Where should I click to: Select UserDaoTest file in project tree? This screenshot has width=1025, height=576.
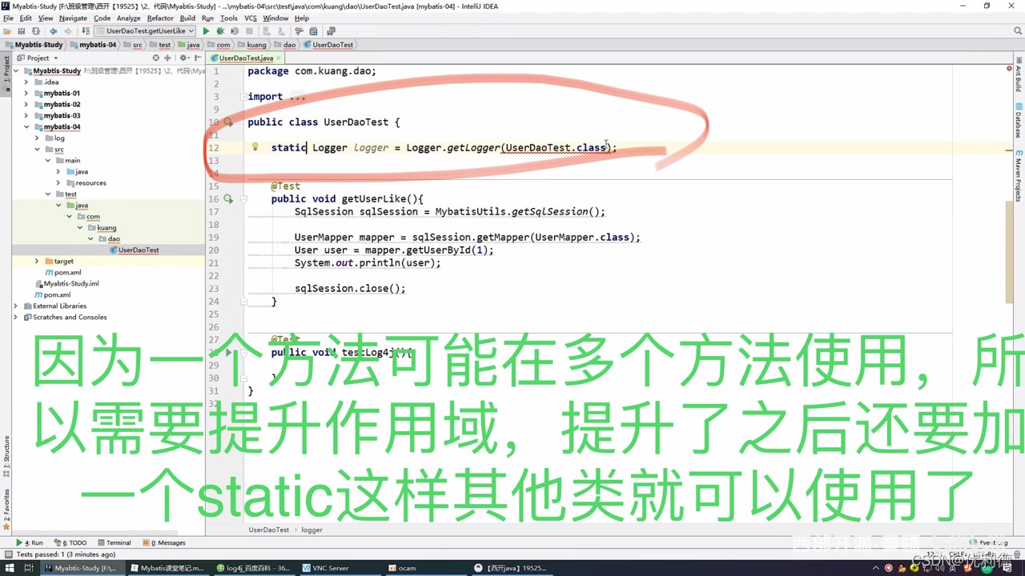(x=133, y=250)
